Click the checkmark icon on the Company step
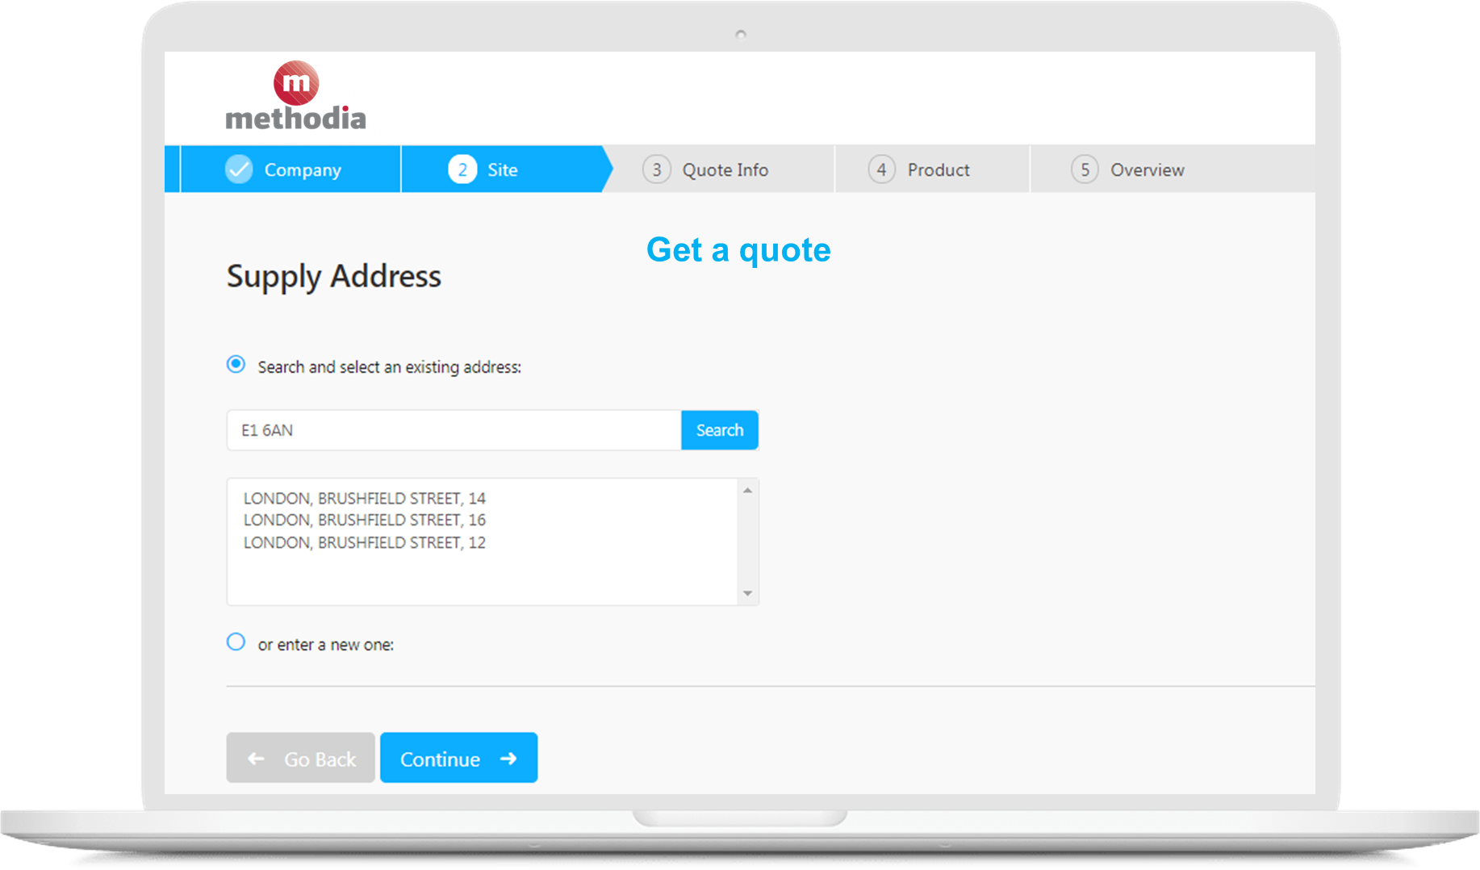Viewport: 1480px width, 870px height. click(x=236, y=169)
